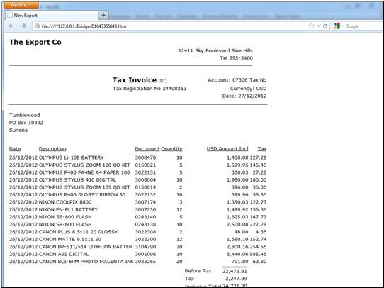This screenshot has height=288, width=384.
Task: Click Currency: USD text
Action: pos(249,89)
